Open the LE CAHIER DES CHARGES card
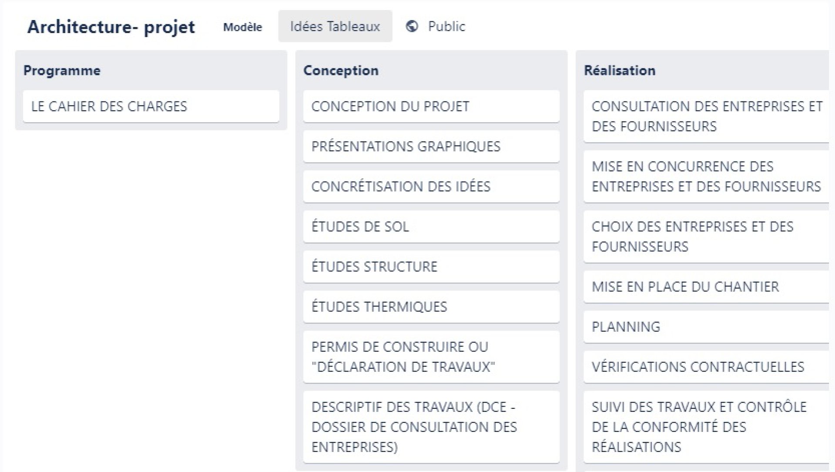The height and width of the screenshot is (472, 835). pos(151,106)
